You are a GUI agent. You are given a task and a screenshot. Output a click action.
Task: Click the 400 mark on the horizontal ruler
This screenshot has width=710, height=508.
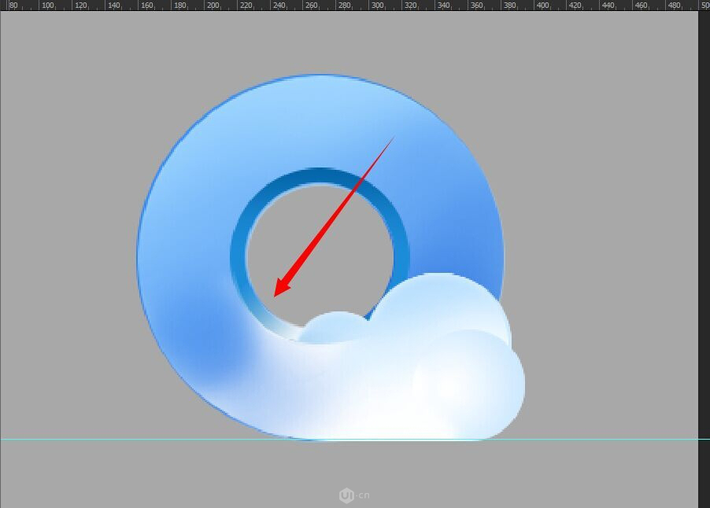pos(543,5)
